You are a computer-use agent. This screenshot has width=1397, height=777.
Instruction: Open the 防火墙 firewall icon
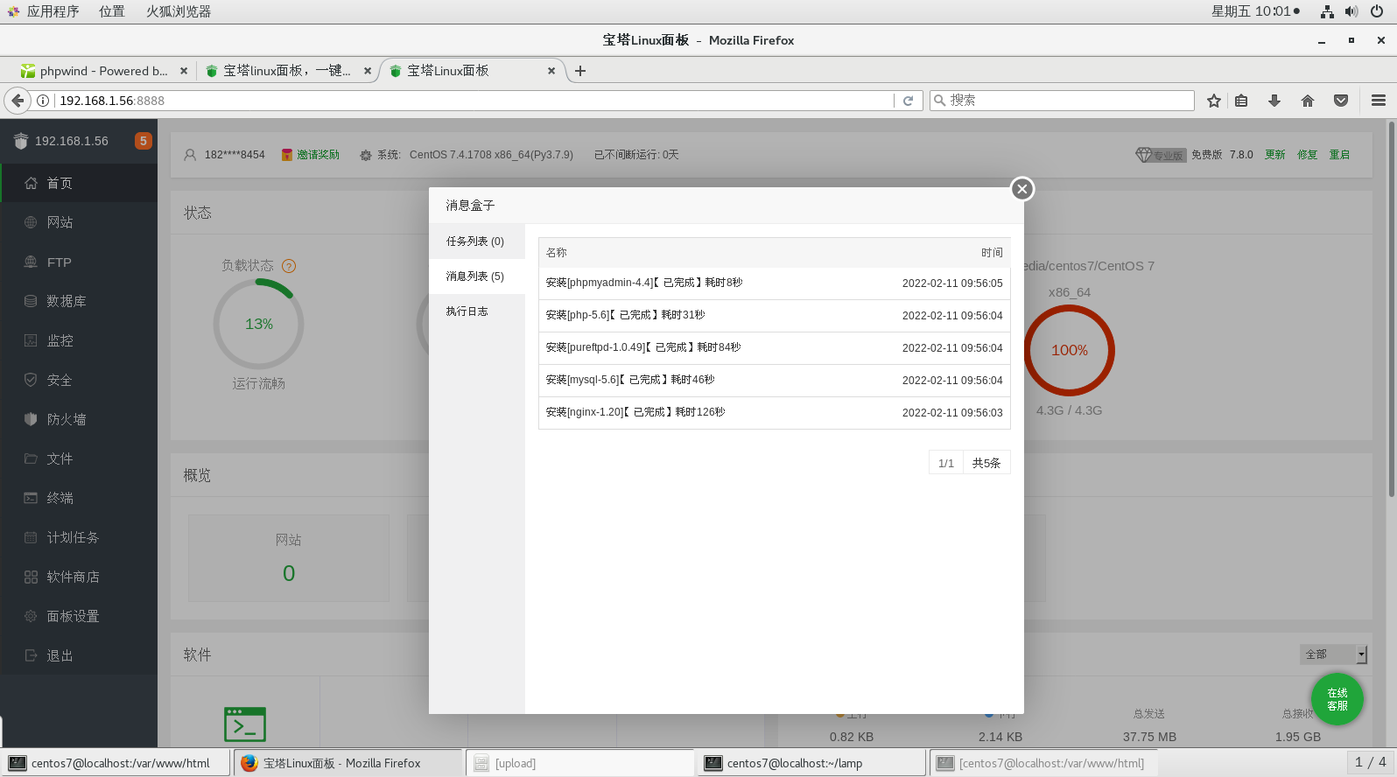[x=31, y=419]
